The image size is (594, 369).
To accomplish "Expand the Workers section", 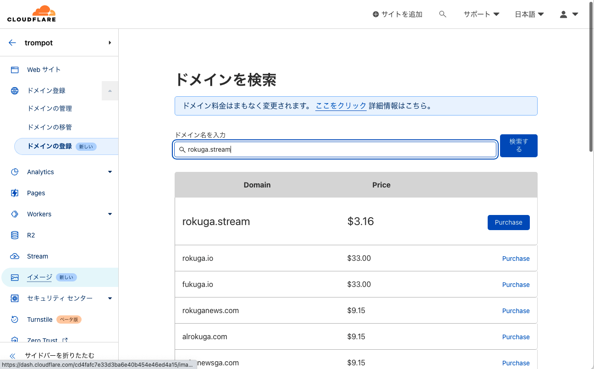I will tap(110, 214).
